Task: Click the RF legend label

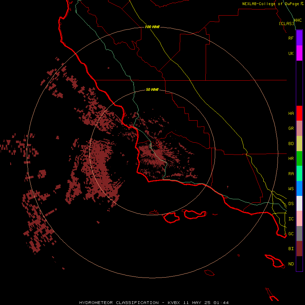Action: pyautogui.click(x=291, y=38)
